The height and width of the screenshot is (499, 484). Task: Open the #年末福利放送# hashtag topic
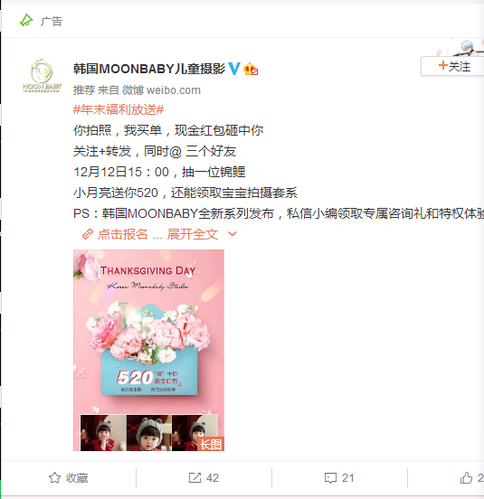119,109
